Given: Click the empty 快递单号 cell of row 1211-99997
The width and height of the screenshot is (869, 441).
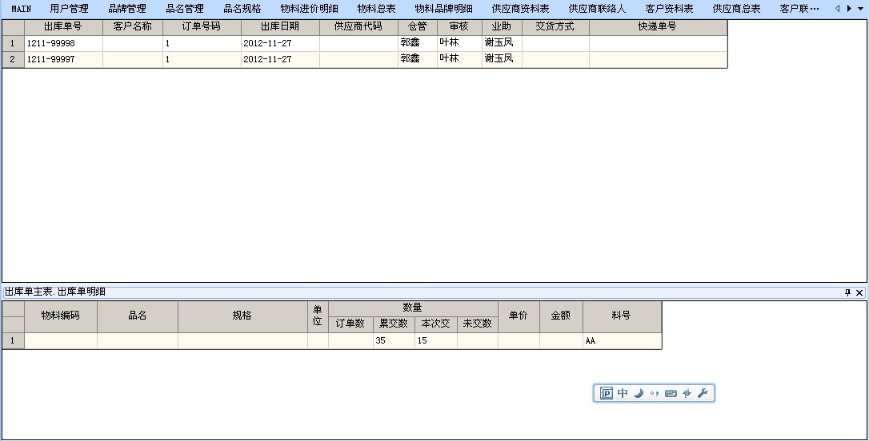Looking at the screenshot, I should pyautogui.click(x=658, y=59).
